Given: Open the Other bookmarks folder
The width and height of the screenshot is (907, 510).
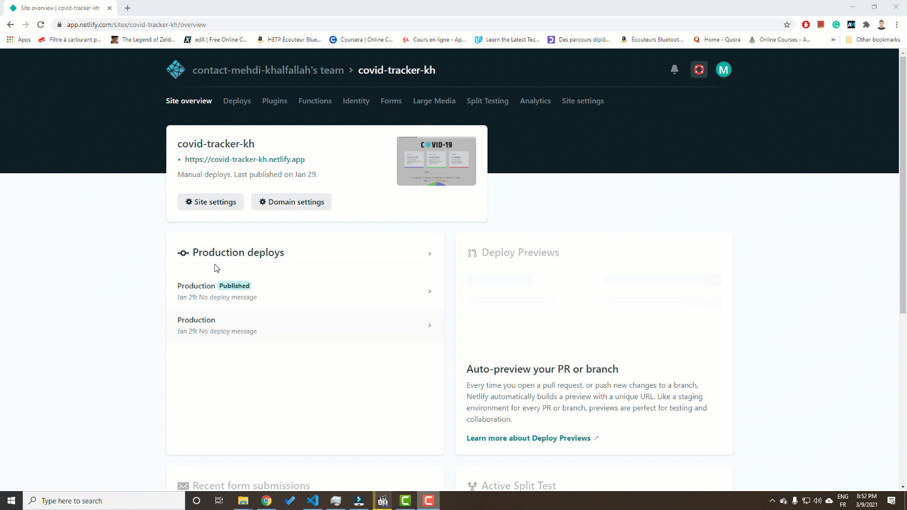Looking at the screenshot, I should [x=872, y=40].
